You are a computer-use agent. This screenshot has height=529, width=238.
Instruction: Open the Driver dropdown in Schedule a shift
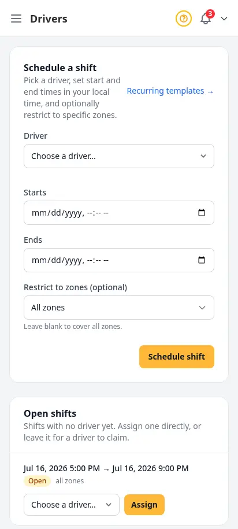[119, 156]
